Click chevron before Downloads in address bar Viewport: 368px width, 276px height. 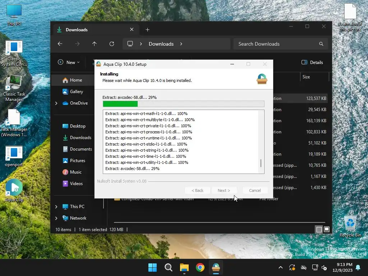(x=141, y=44)
